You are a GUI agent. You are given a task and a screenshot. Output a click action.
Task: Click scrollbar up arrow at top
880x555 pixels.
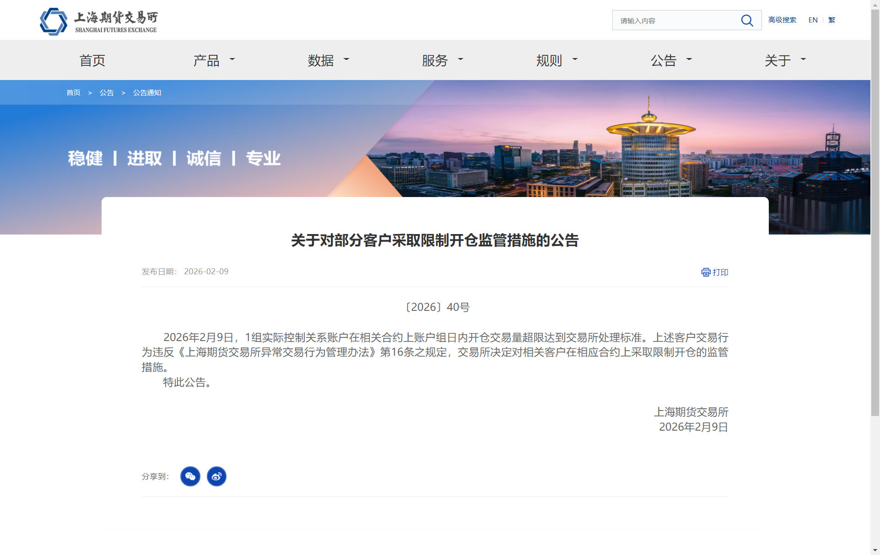click(x=875, y=4)
